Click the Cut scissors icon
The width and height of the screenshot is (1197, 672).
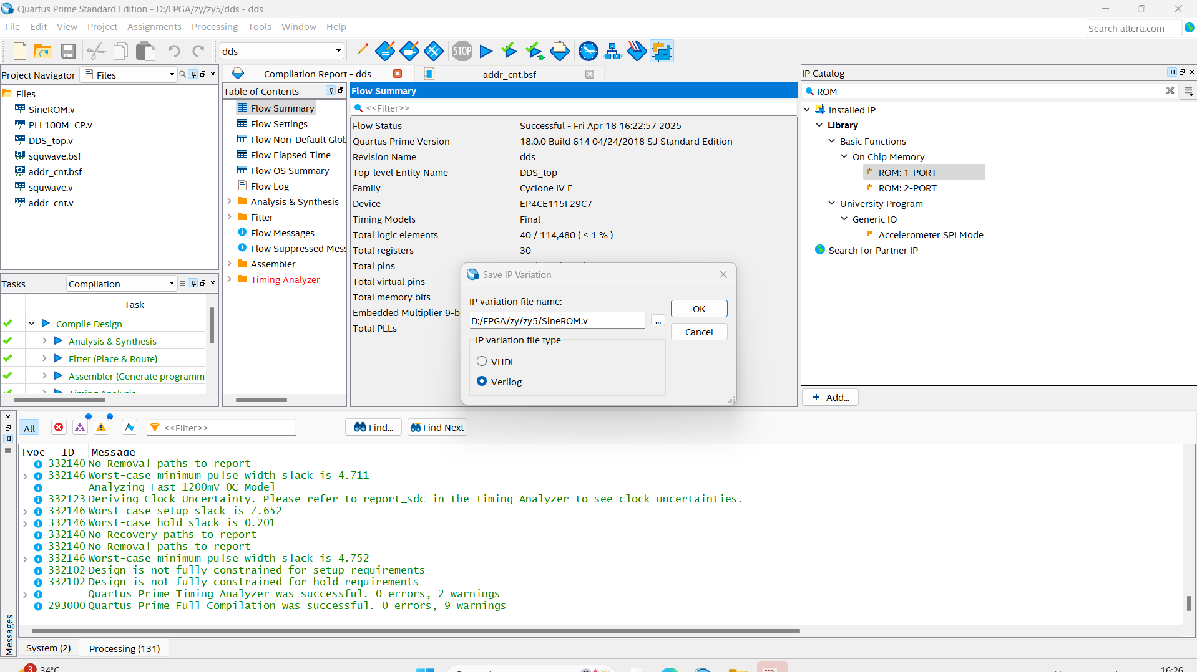click(95, 51)
